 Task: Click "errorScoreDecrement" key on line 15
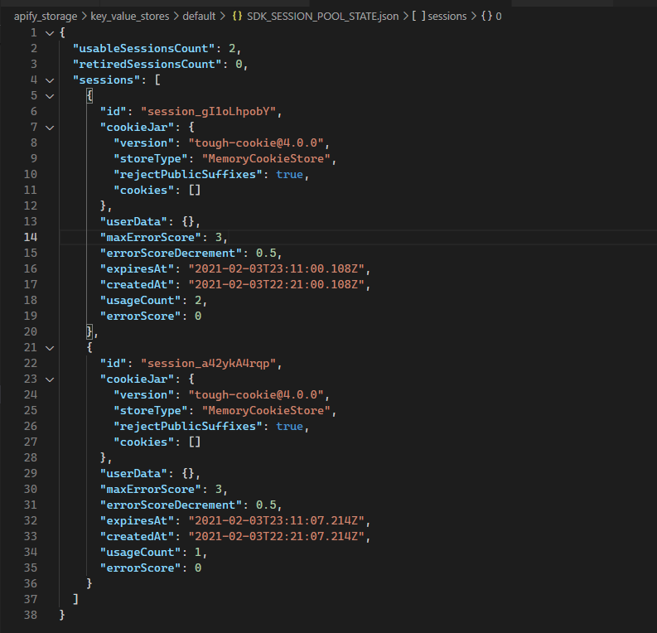[x=171, y=254]
